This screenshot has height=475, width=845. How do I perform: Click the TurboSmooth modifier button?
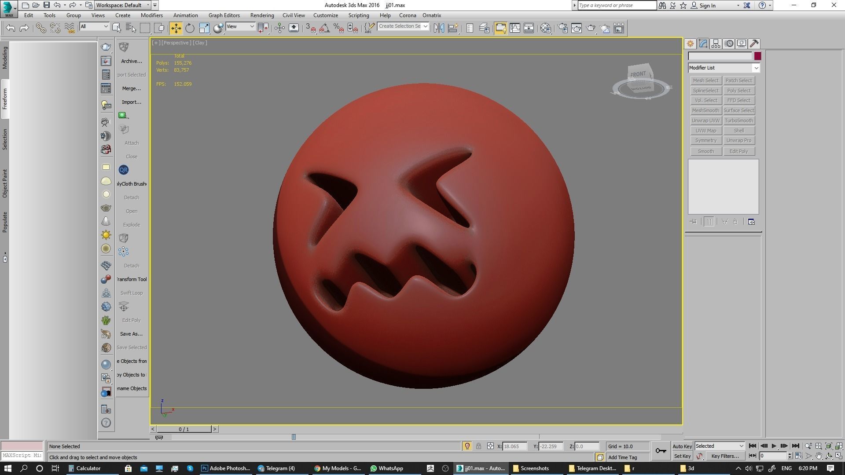click(739, 121)
